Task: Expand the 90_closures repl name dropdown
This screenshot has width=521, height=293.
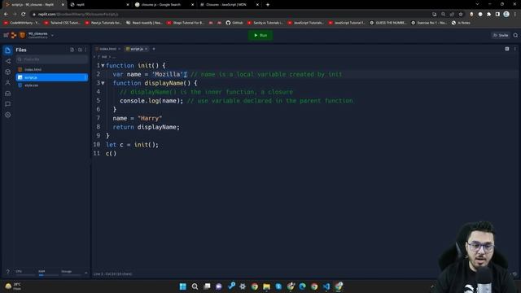Action: point(52,35)
